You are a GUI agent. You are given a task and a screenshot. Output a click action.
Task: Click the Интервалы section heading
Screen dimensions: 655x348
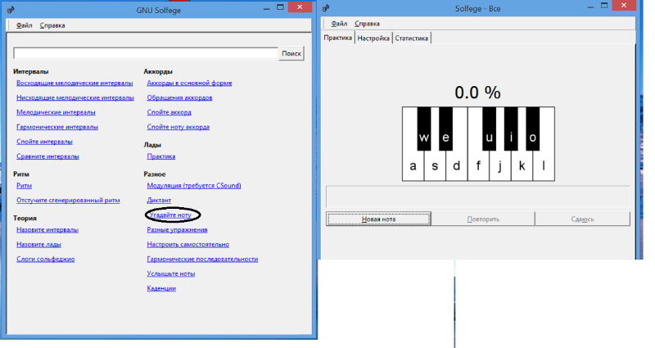[31, 71]
